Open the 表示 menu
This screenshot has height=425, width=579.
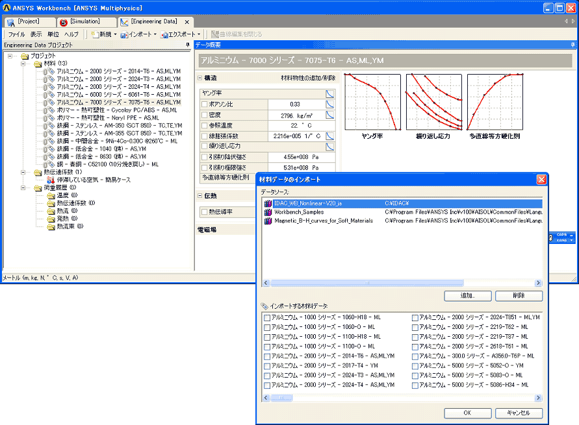[x=36, y=34]
